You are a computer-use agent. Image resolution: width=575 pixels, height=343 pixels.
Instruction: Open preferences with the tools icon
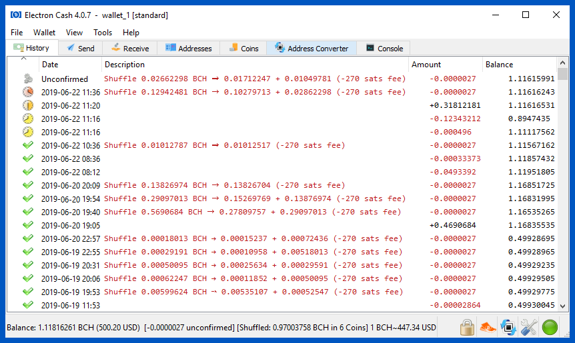(529, 327)
